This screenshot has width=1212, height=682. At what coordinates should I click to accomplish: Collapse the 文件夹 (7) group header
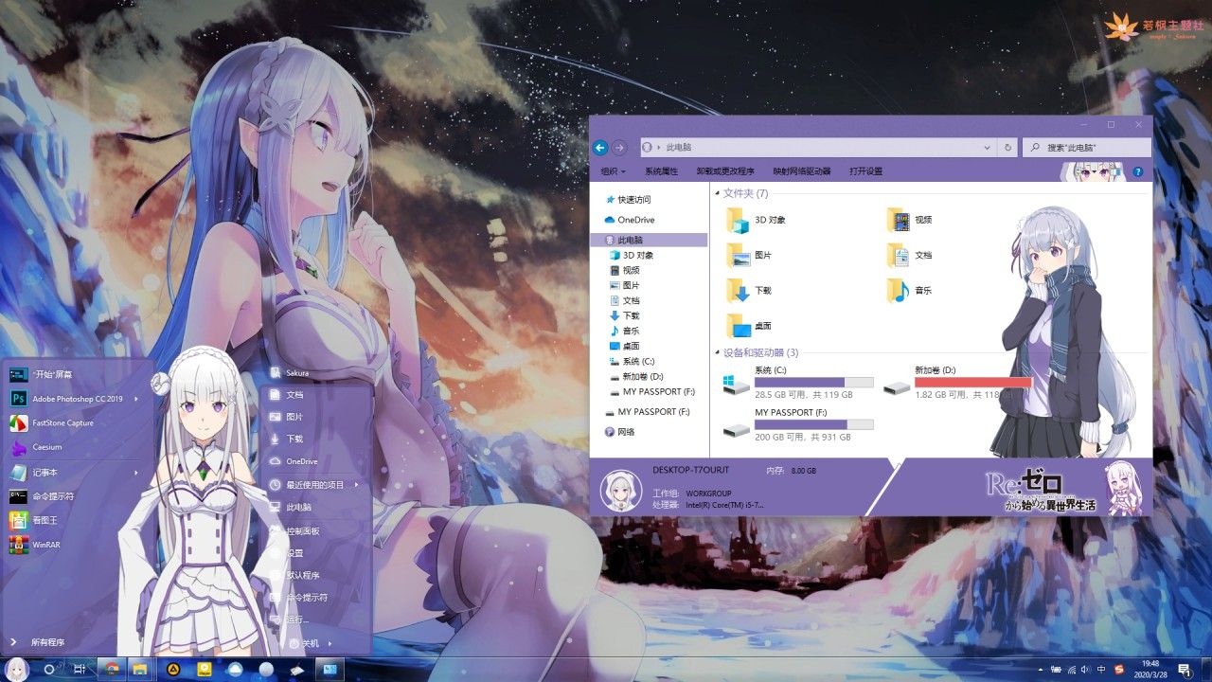pyautogui.click(x=741, y=193)
